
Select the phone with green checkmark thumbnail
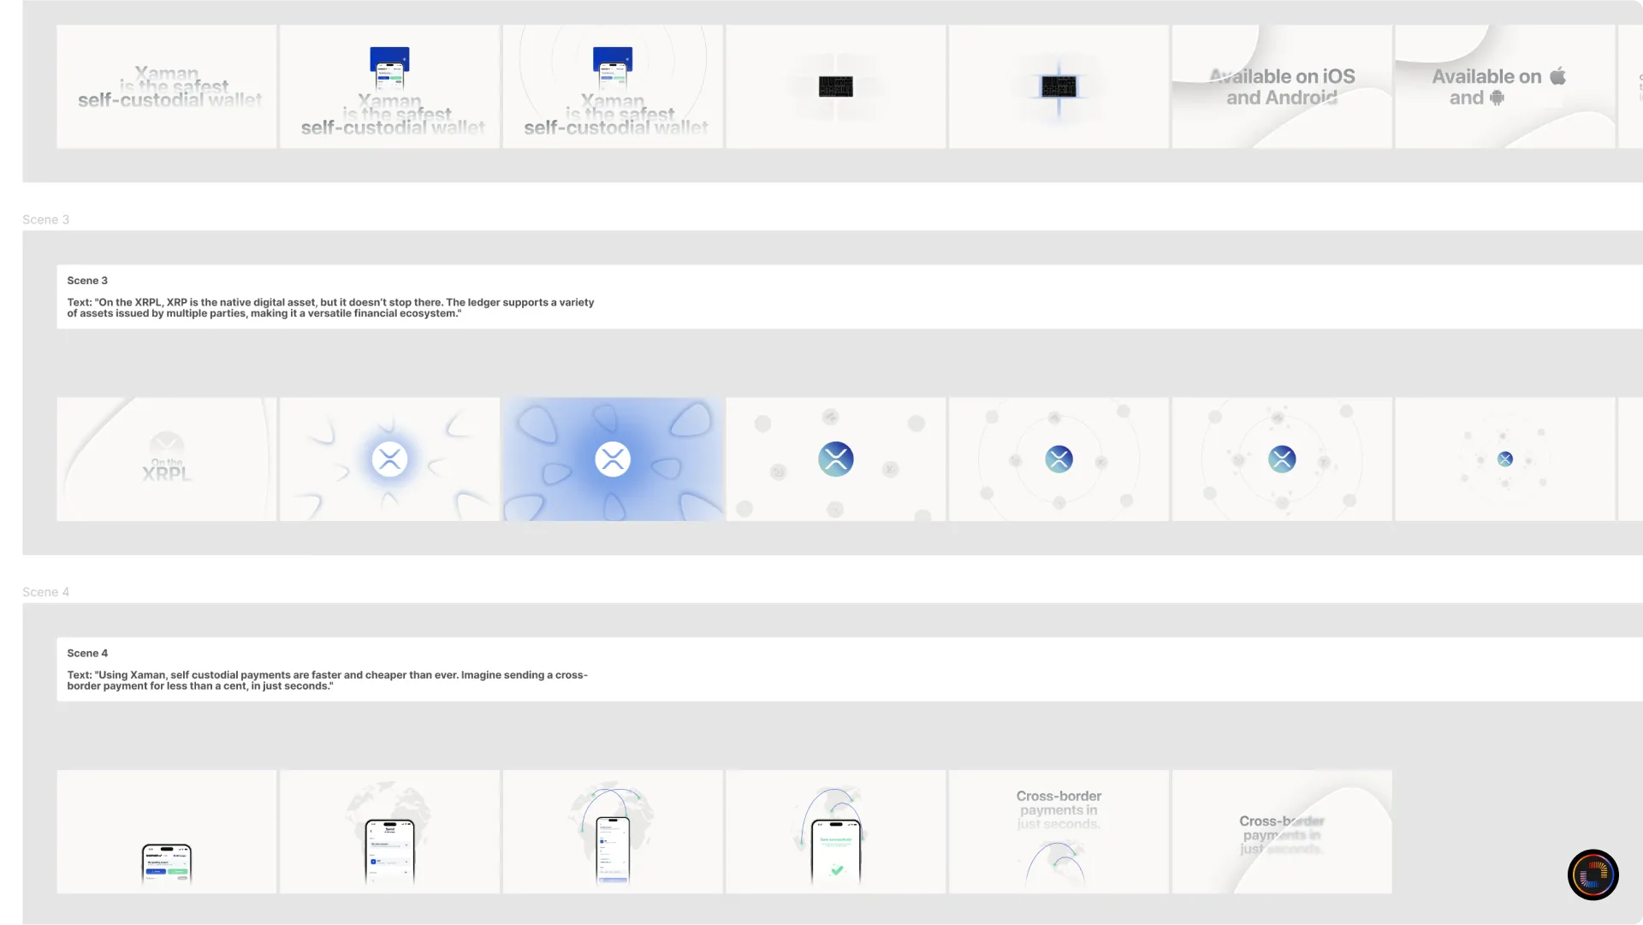coord(836,832)
